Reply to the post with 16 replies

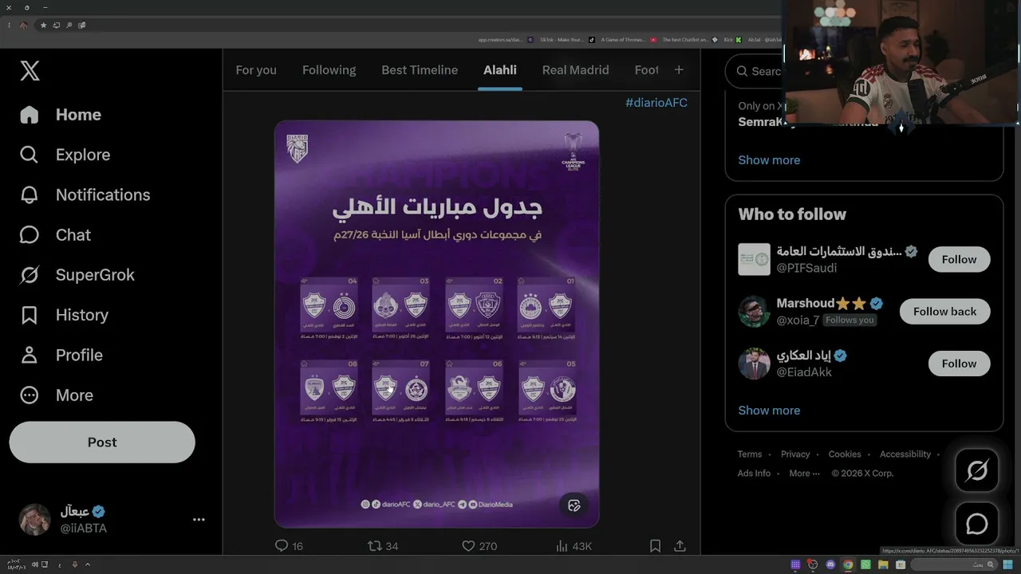289,546
